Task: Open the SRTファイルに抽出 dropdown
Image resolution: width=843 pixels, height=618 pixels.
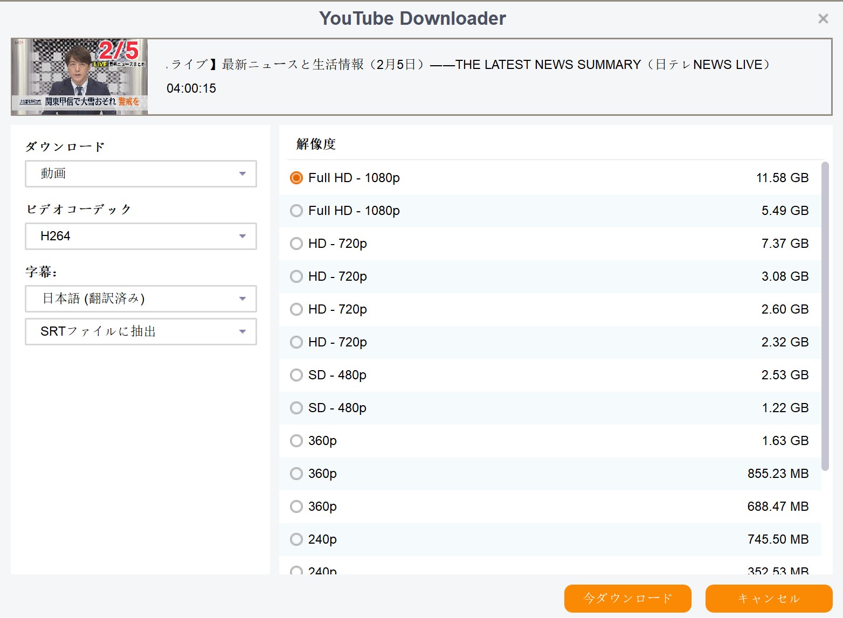Action: pyautogui.click(x=141, y=331)
